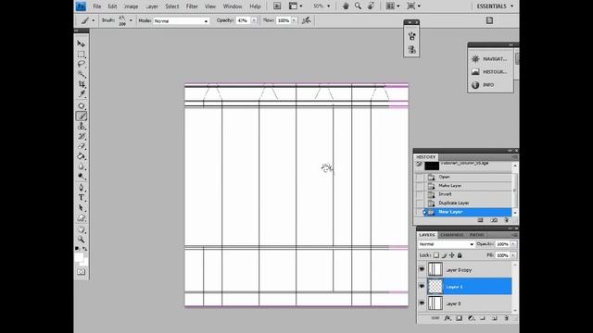593x333 pixels.
Task: Hide Layer 0 copy visibility eye
Action: pyautogui.click(x=422, y=269)
